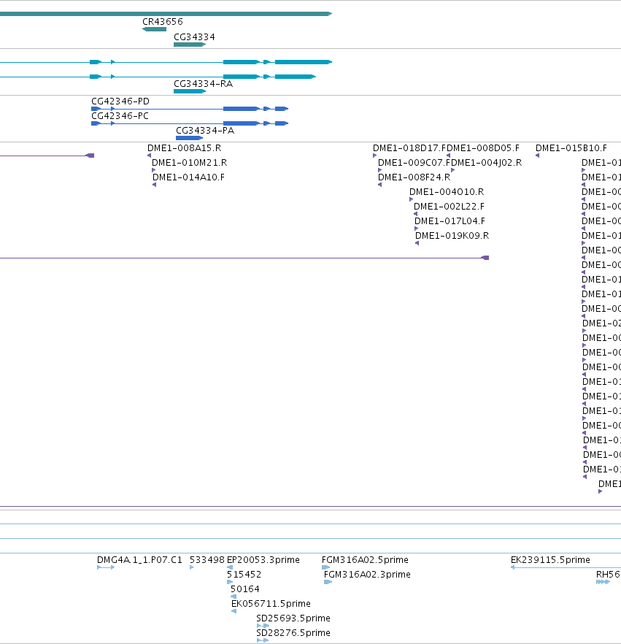Select the DME1-009C07.F feature label
Viewport: 621px width, 644px height.
(x=414, y=163)
